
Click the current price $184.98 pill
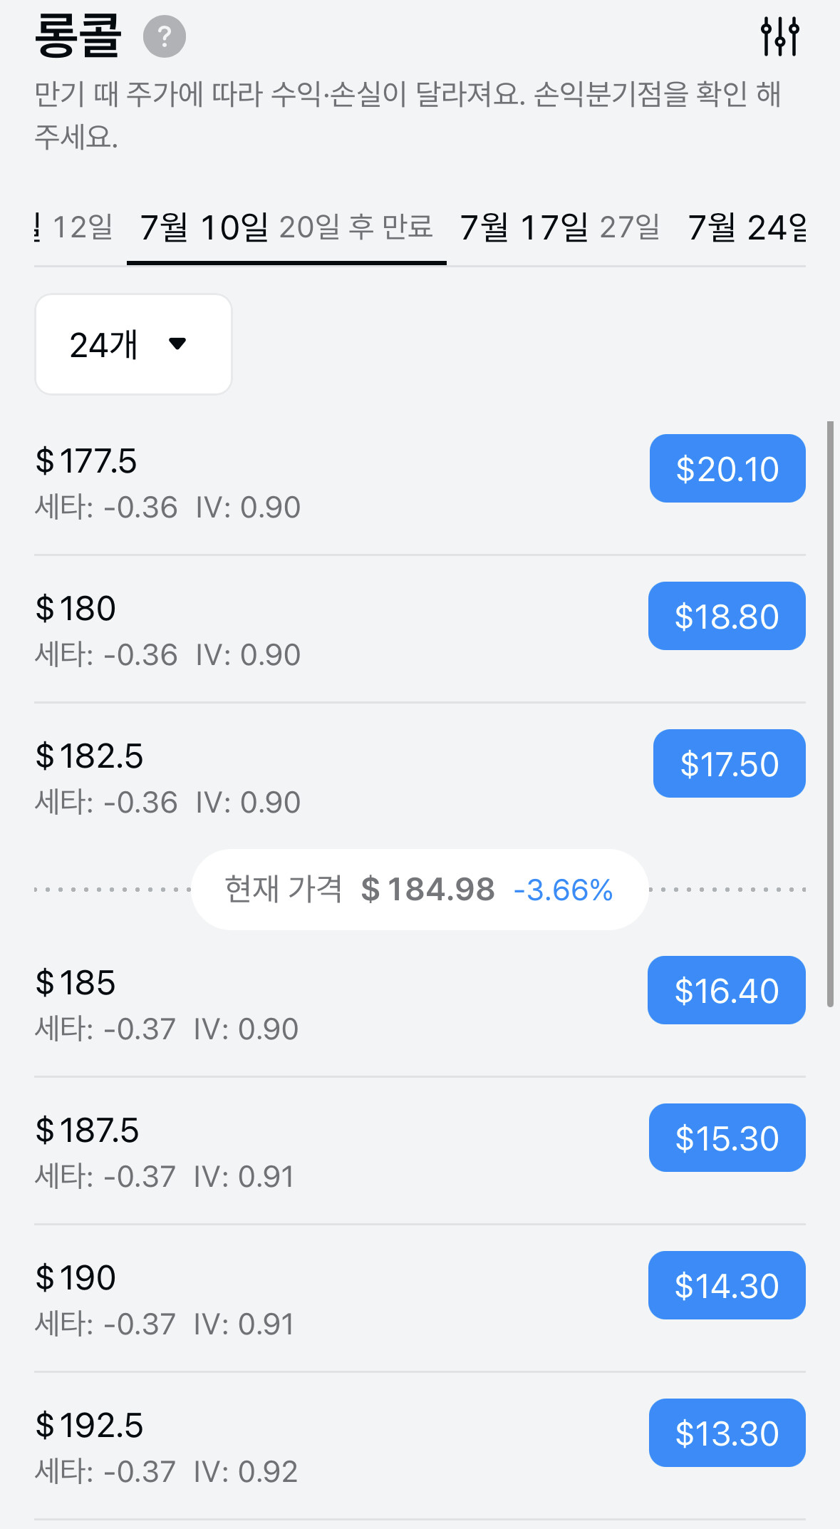pos(419,890)
